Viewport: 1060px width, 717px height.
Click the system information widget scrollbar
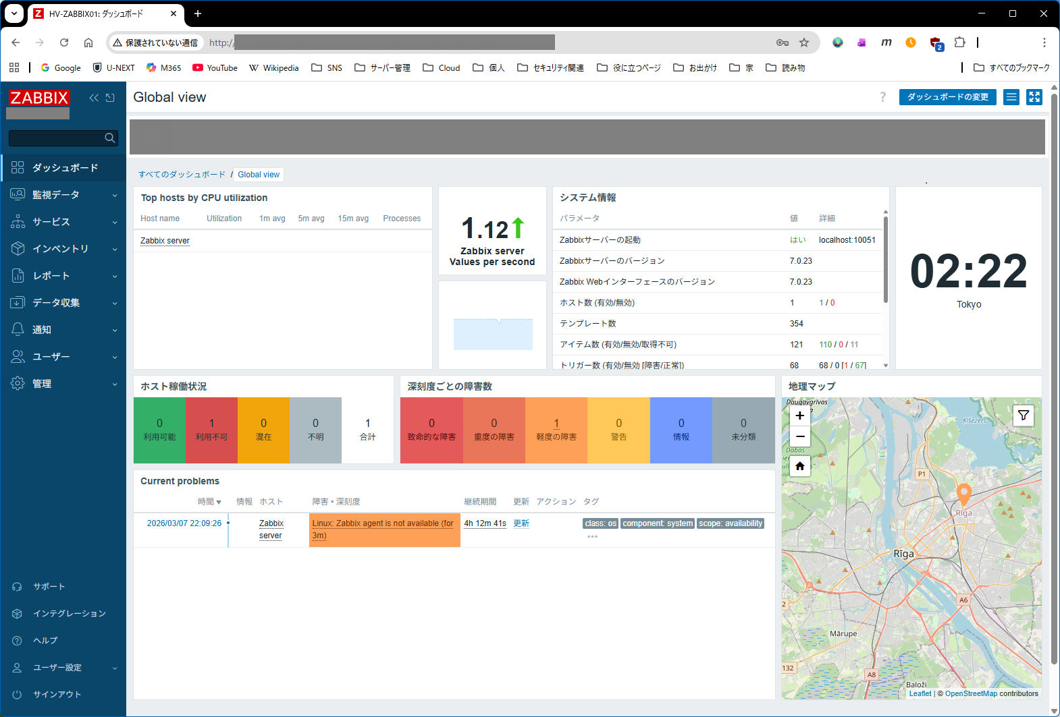pyautogui.click(x=886, y=260)
